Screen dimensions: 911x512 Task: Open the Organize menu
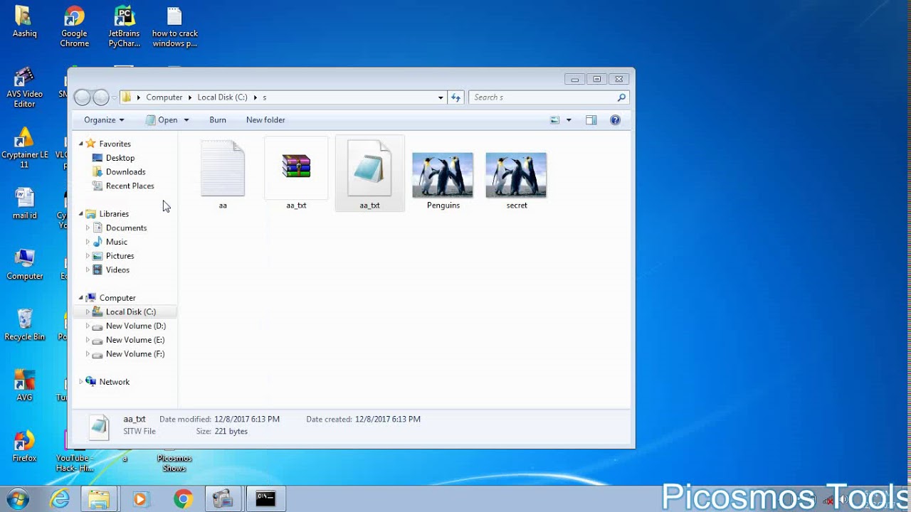tap(104, 120)
